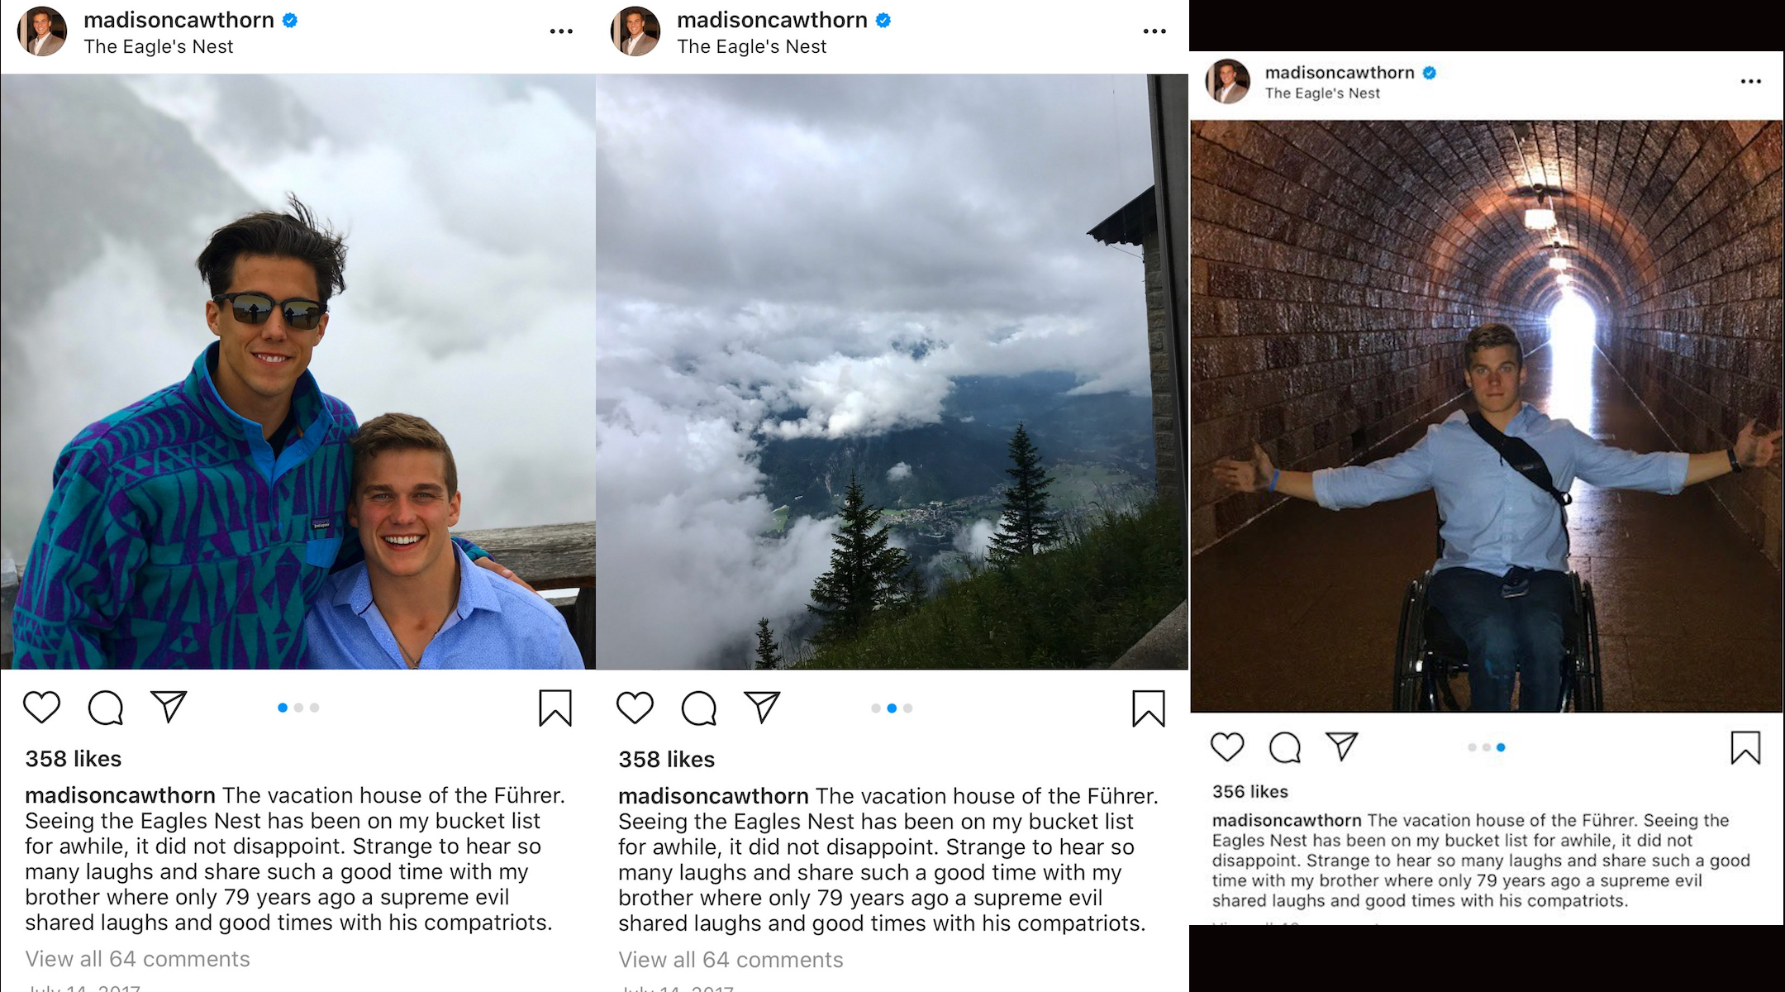This screenshot has height=992, width=1785.
Task: Like the middle cloud photo post
Action: coord(635,708)
